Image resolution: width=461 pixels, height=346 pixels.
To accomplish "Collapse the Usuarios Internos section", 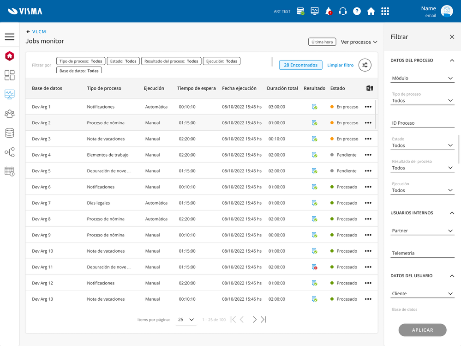I will coord(452,213).
